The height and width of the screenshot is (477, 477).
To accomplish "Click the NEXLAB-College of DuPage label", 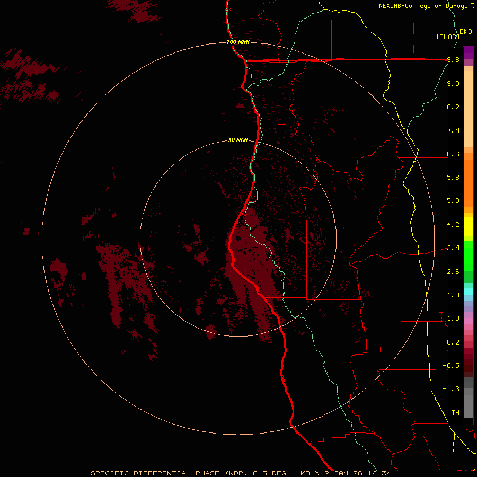I will (424, 6).
